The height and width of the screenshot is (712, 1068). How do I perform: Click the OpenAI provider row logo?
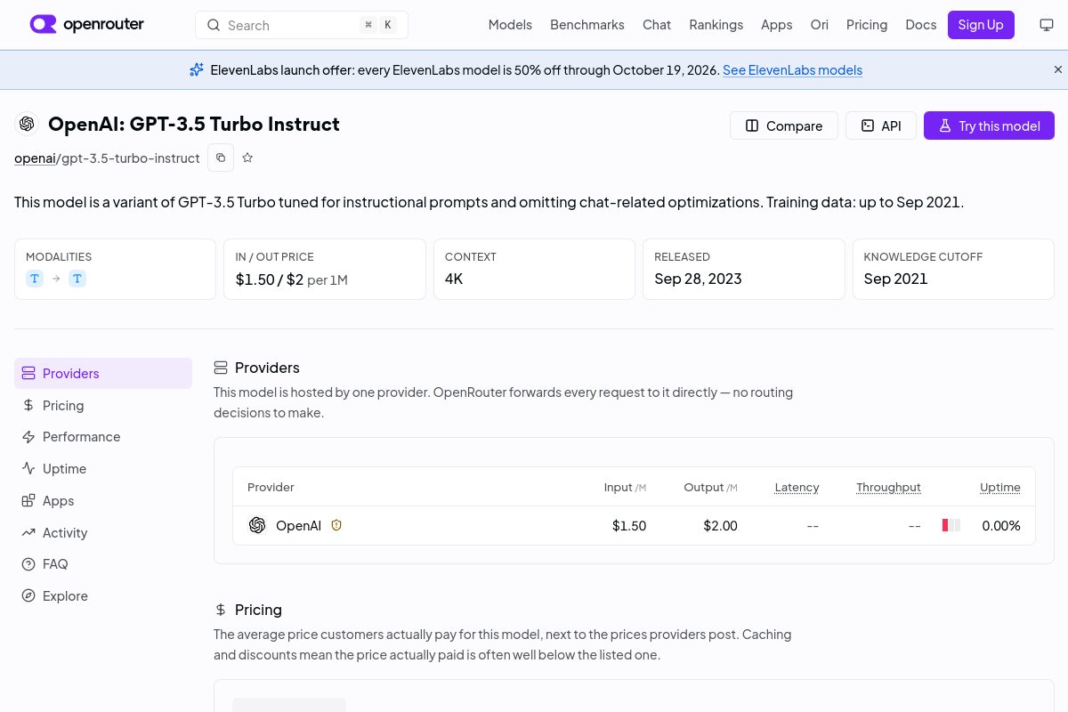[x=257, y=525]
